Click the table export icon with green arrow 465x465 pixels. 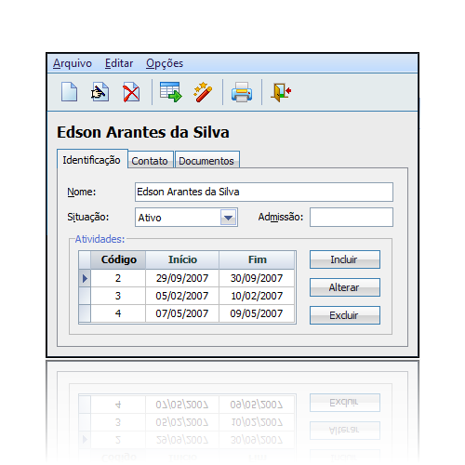click(171, 92)
